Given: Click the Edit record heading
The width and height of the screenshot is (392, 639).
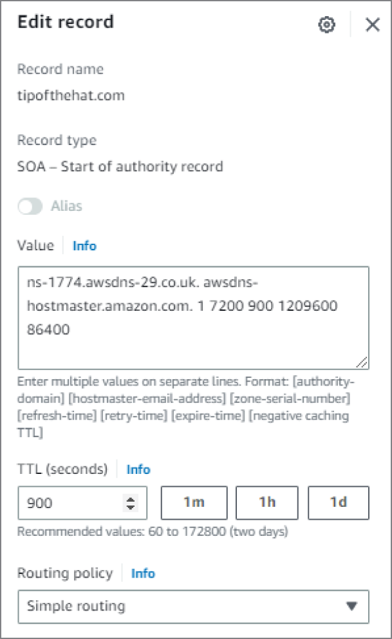Looking at the screenshot, I should [x=66, y=21].
